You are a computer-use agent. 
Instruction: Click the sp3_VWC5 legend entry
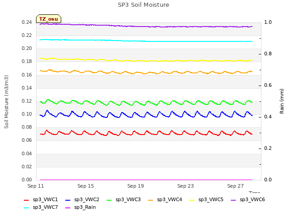(x=207, y=200)
